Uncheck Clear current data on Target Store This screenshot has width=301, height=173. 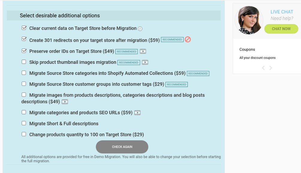(23, 28)
